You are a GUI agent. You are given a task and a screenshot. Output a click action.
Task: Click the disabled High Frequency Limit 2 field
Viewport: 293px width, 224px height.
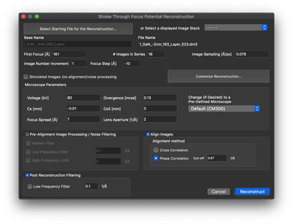108,161
